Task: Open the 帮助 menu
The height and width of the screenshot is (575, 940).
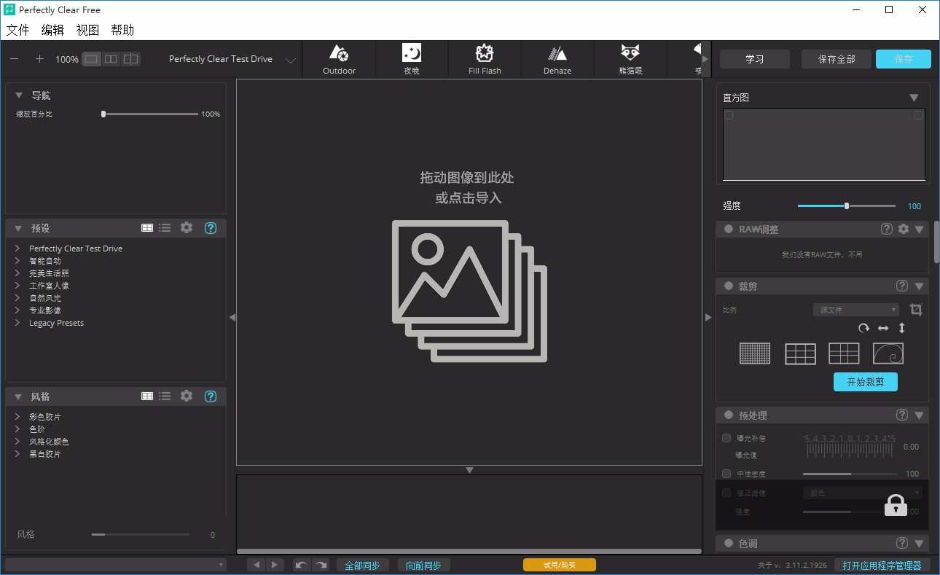Action: point(122,30)
